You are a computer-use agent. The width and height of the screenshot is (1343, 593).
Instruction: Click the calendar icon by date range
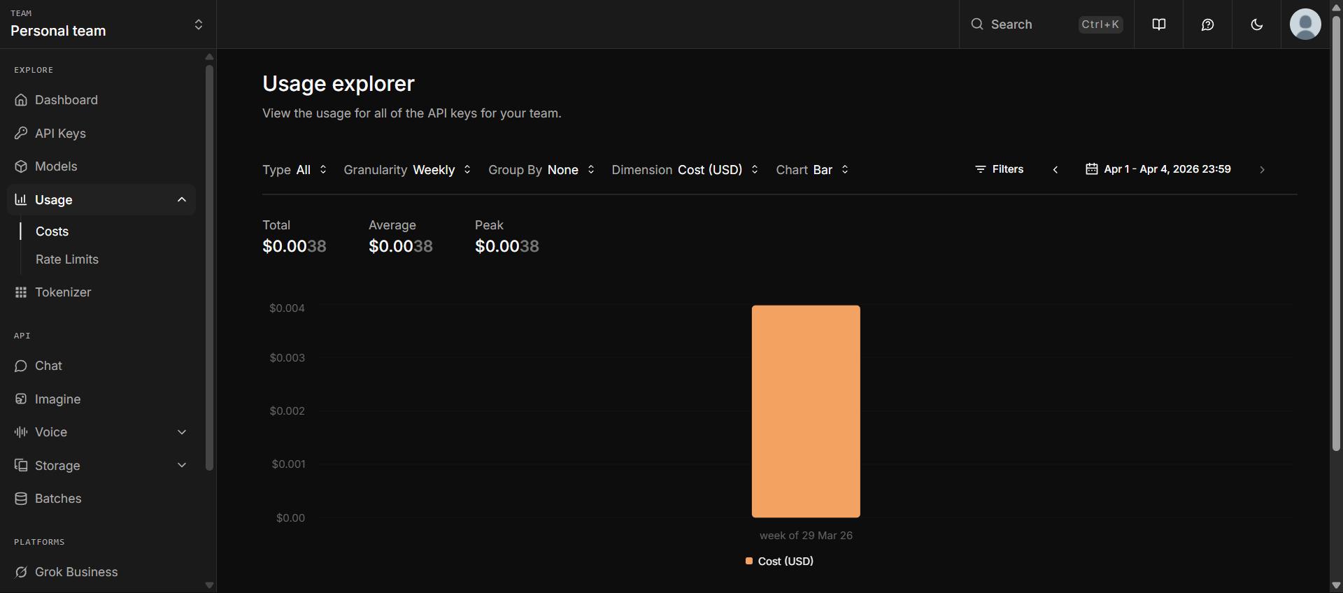coord(1091,169)
